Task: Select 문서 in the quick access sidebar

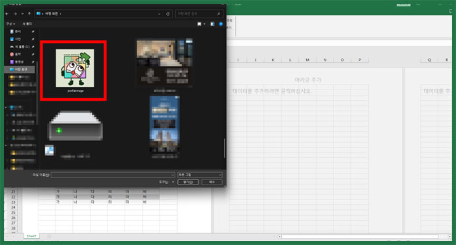Action: coord(18,31)
